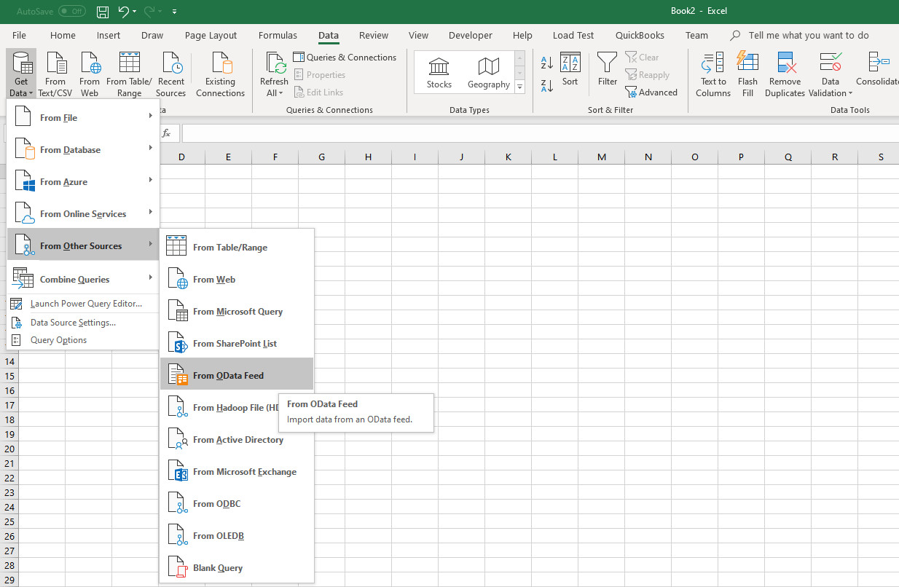Image resolution: width=899 pixels, height=587 pixels.
Task: Expand the From File submenu
Action: 83,117
